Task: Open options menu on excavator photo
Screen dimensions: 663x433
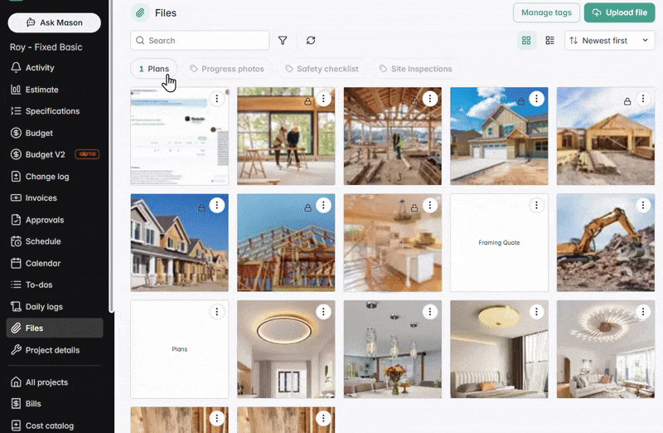Action: click(642, 205)
